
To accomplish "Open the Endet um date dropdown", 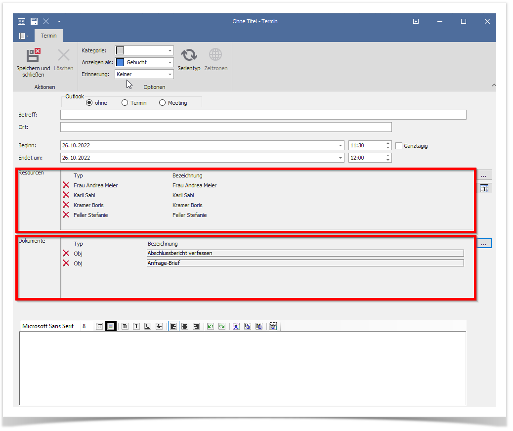I will (340, 158).
